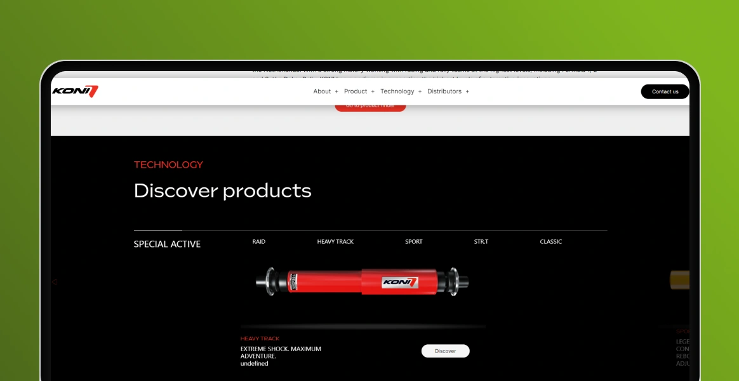Image resolution: width=739 pixels, height=381 pixels.
Task: Click the red Go to product finder button
Action: pyautogui.click(x=370, y=107)
